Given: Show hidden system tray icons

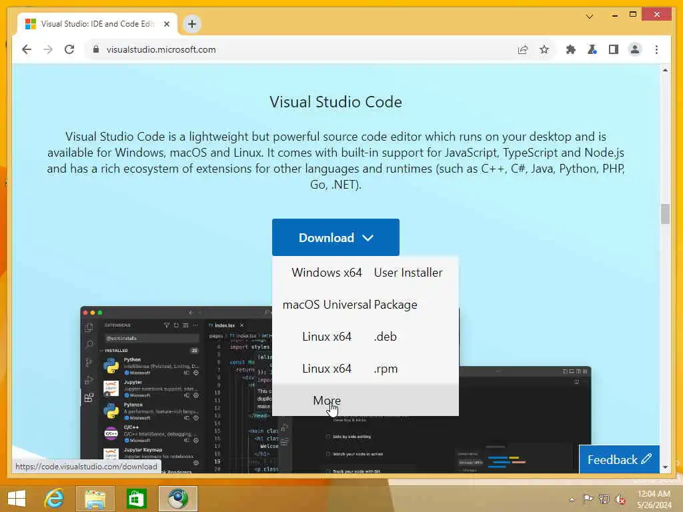Looking at the screenshot, I should pos(572,499).
